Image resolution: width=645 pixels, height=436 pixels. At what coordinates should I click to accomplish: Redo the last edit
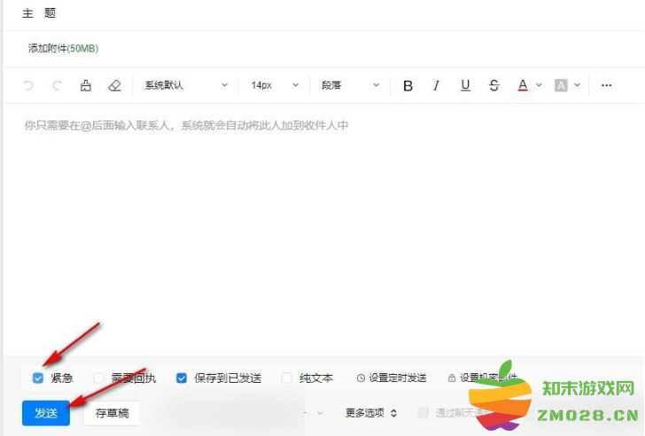[x=57, y=86]
